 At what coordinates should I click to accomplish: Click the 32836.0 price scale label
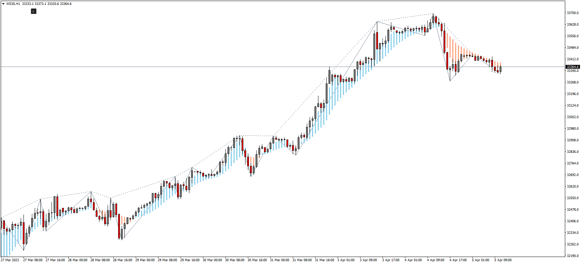(x=573, y=152)
